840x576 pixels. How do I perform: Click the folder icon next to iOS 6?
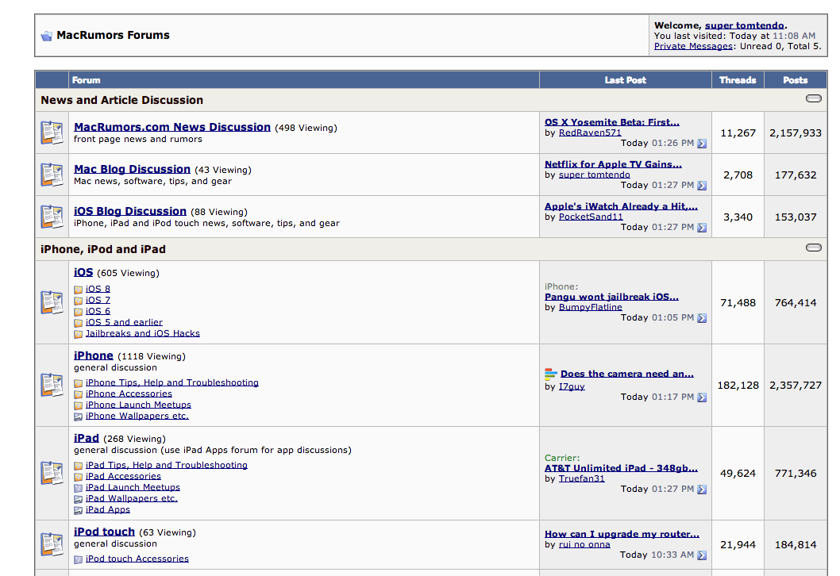(79, 312)
